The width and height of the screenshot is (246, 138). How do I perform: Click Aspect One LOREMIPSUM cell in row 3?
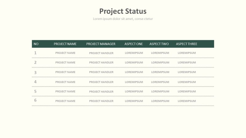click(134, 72)
